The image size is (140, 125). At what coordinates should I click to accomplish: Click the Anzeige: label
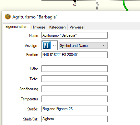pyautogui.click(x=31, y=46)
